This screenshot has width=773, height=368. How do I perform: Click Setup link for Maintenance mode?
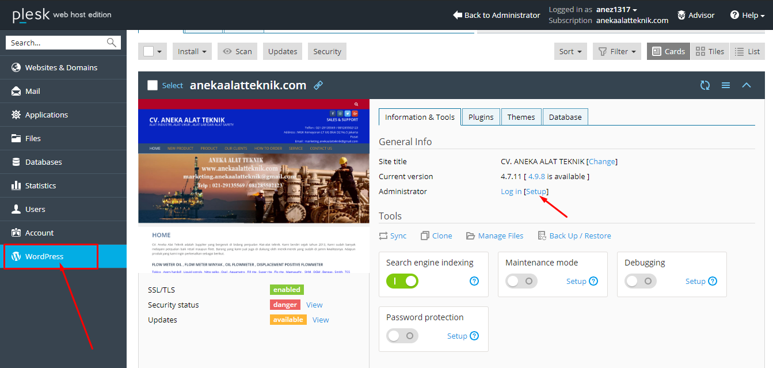(576, 281)
